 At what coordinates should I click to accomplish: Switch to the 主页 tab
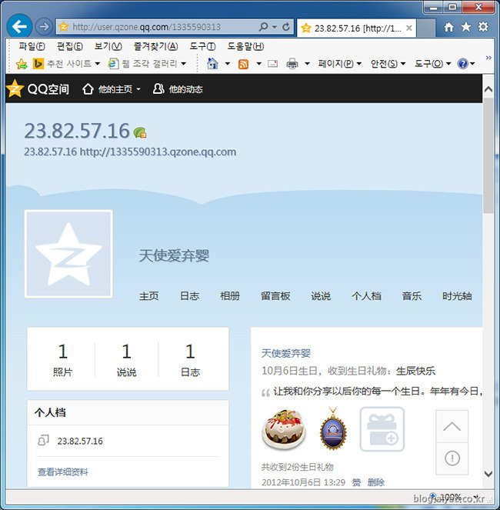[148, 296]
